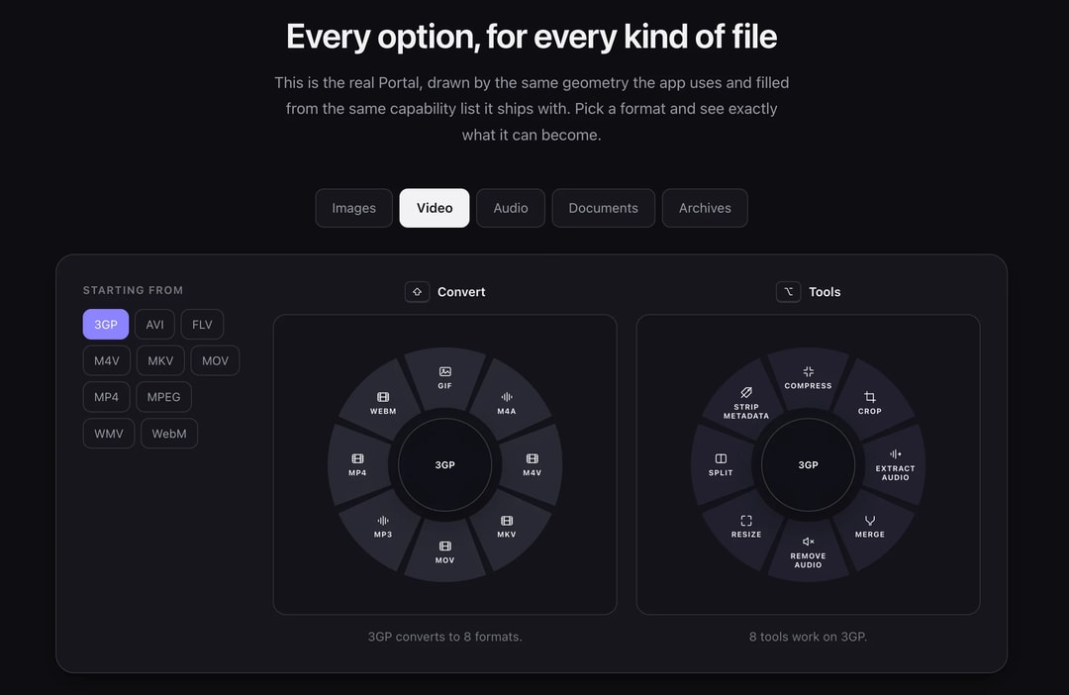Select WMV as starting format
The width and height of the screenshot is (1069, 695).
click(x=109, y=434)
